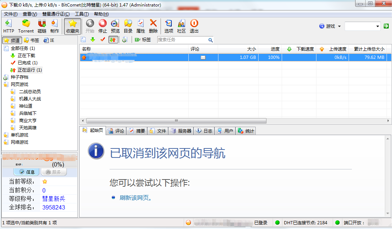Click the preview (预览) toolbar icon

click(x=115, y=26)
